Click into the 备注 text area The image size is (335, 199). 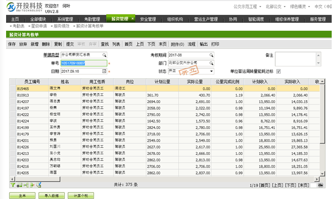(296, 59)
